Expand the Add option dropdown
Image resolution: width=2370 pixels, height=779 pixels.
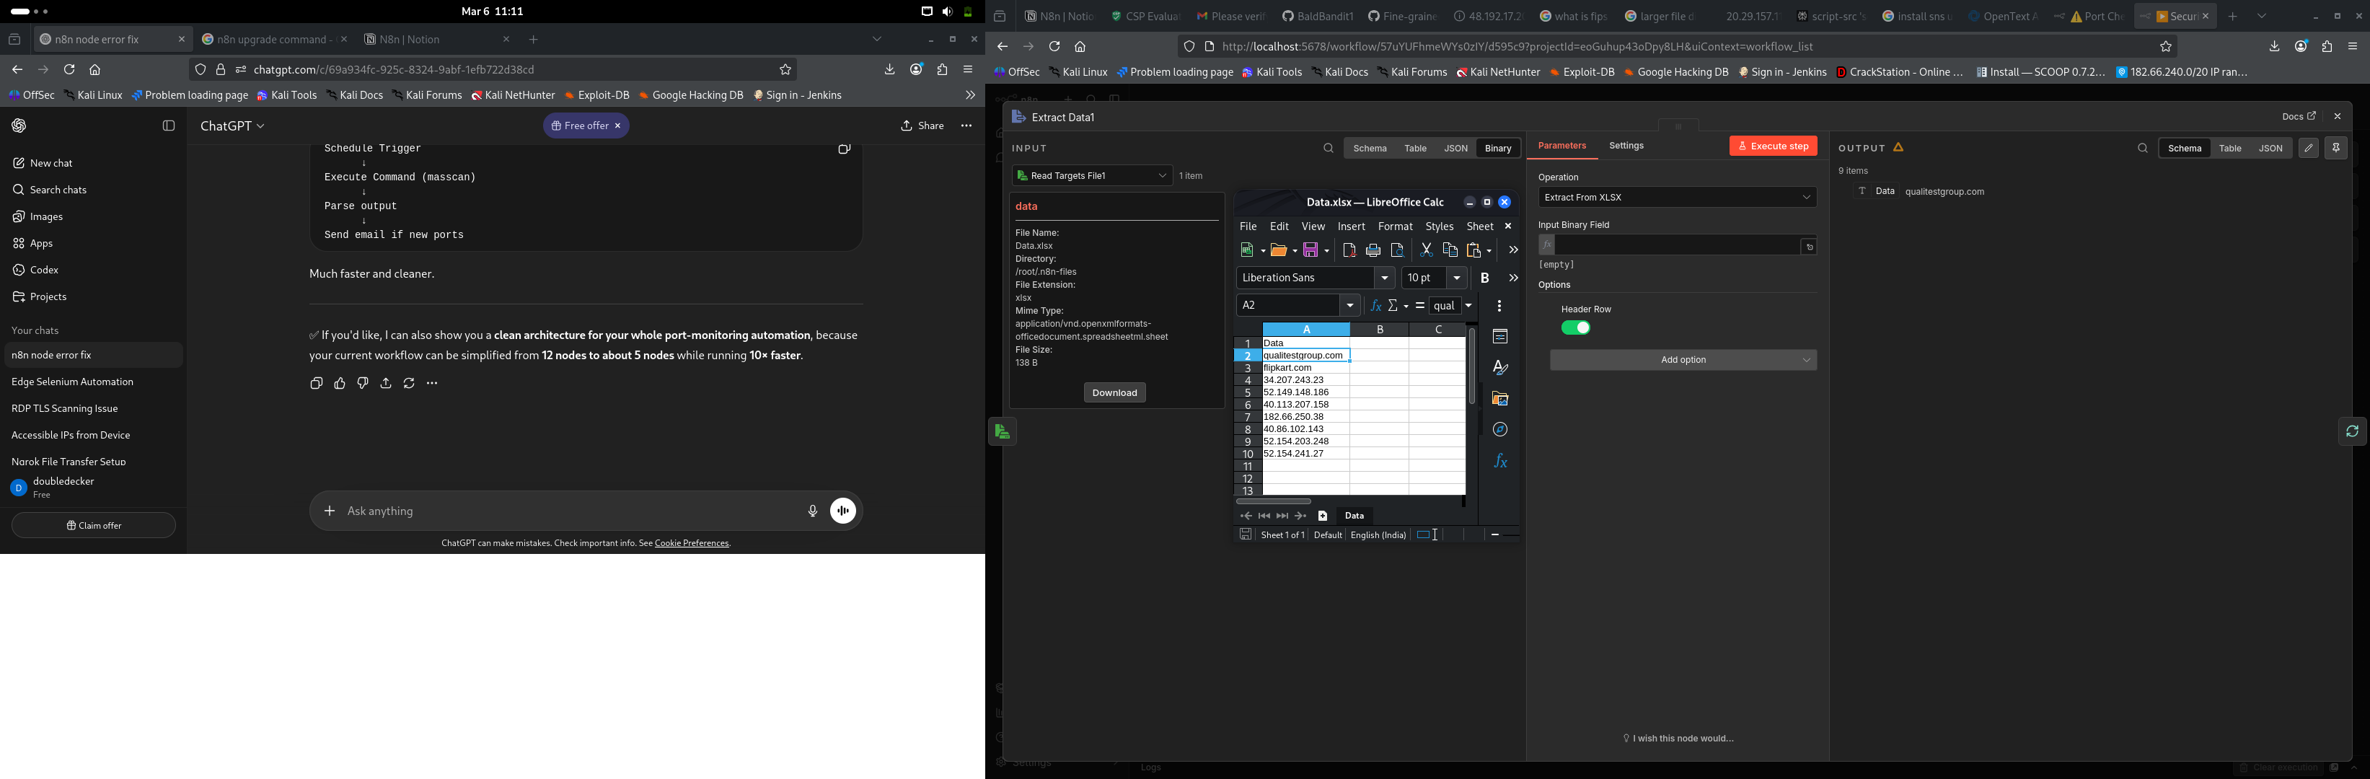(1683, 361)
